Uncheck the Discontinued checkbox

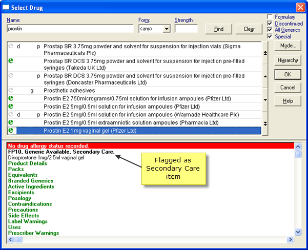(270, 24)
